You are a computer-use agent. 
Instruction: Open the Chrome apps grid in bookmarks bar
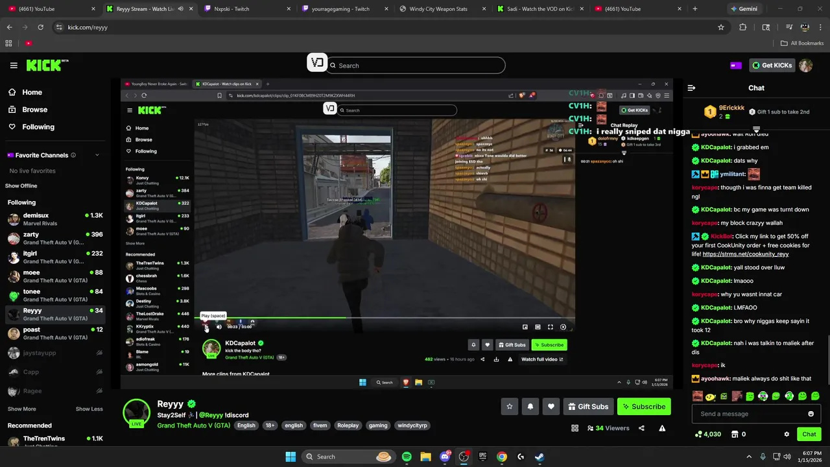pyautogui.click(x=8, y=43)
